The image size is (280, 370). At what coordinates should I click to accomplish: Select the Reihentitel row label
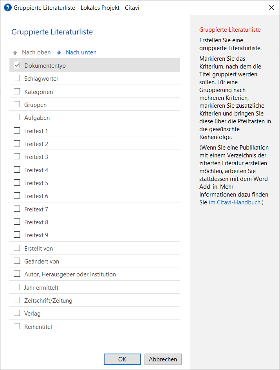[x=38, y=327]
